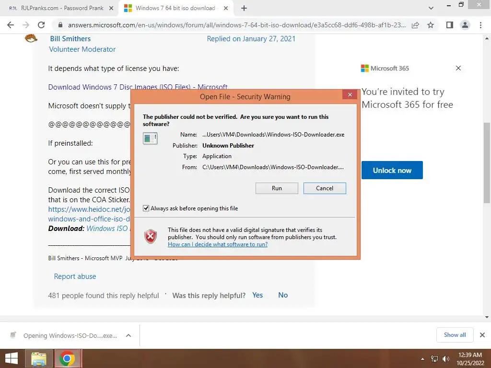The width and height of the screenshot is (491, 368).
Task: Click Run in the Security Warning dialog
Action: point(277,188)
